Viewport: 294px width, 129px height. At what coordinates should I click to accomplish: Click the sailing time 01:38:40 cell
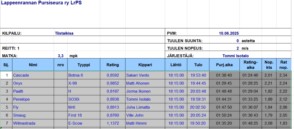[224, 75]
